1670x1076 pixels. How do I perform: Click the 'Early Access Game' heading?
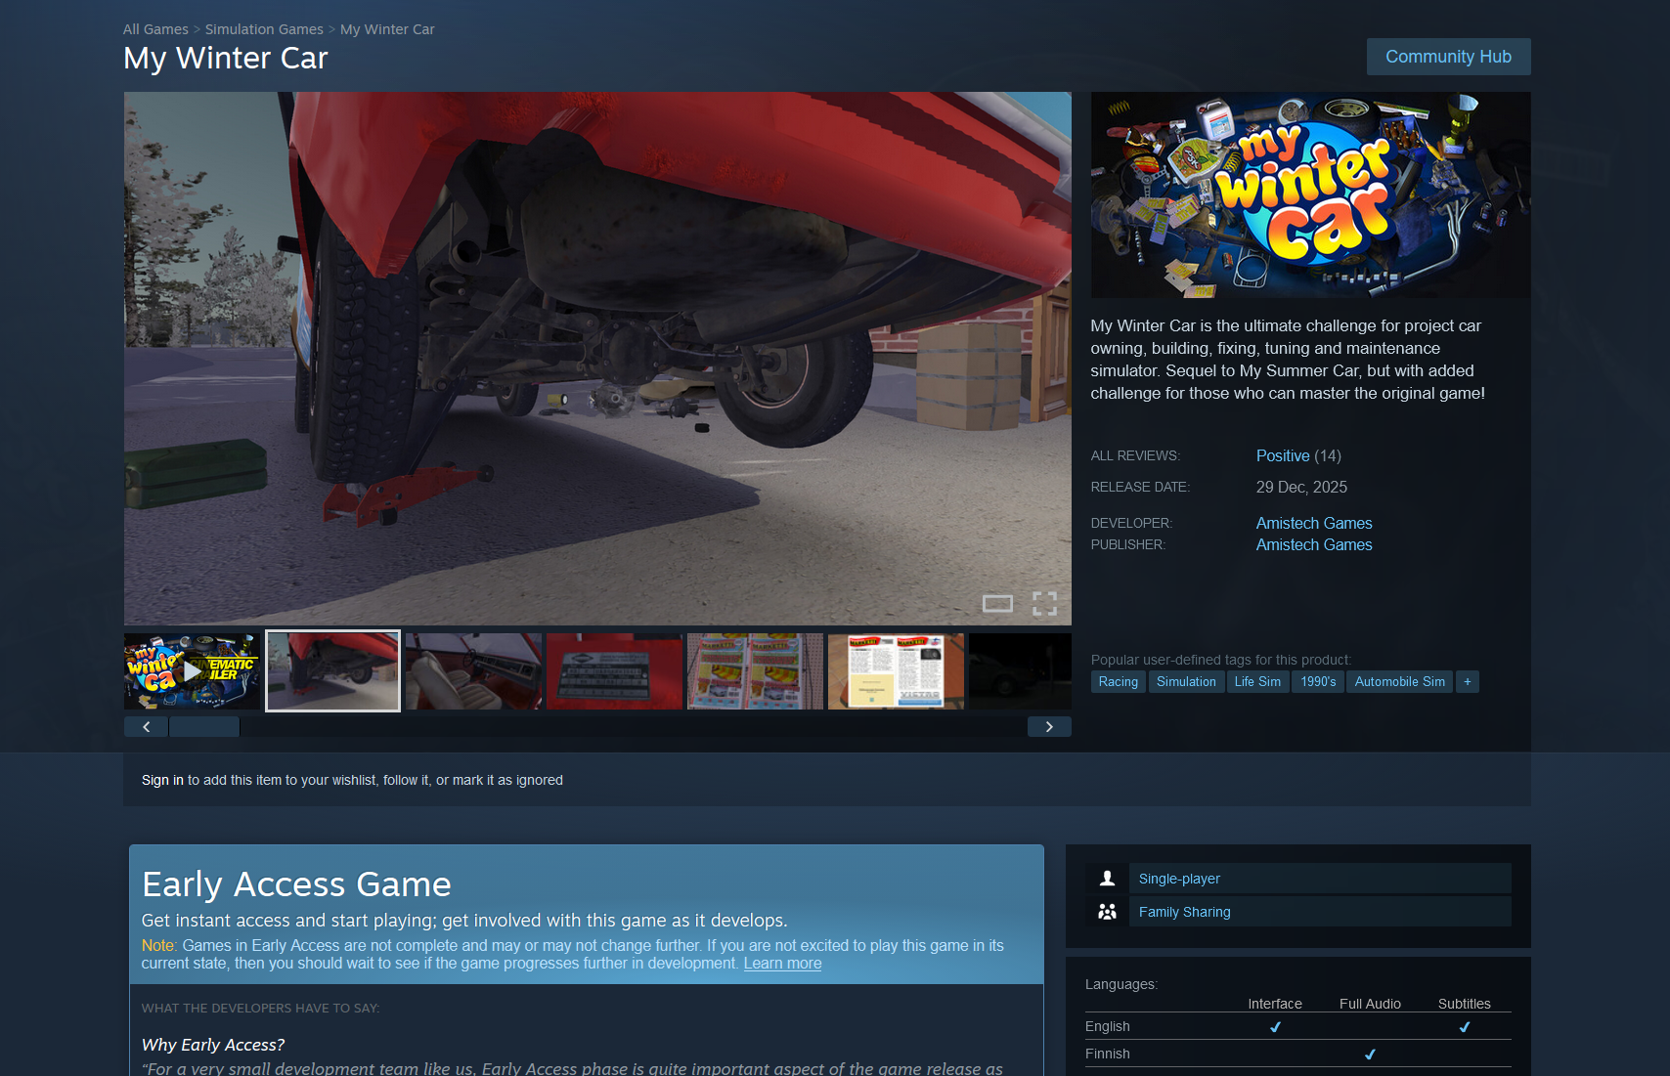tap(296, 884)
